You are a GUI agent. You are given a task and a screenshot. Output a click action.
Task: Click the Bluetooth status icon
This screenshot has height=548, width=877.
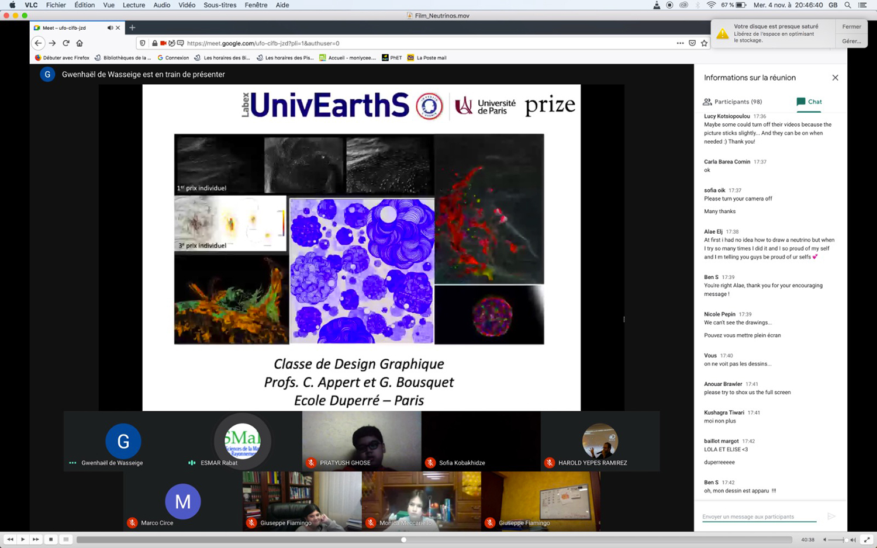pos(698,5)
